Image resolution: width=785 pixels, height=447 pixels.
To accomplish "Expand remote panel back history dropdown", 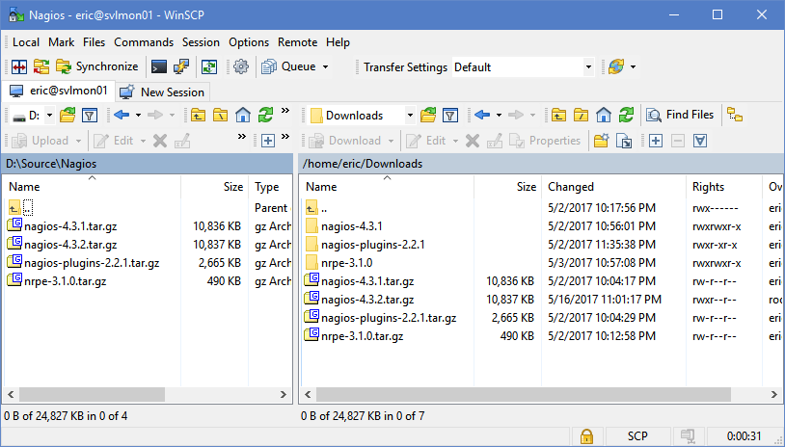I will pos(499,116).
